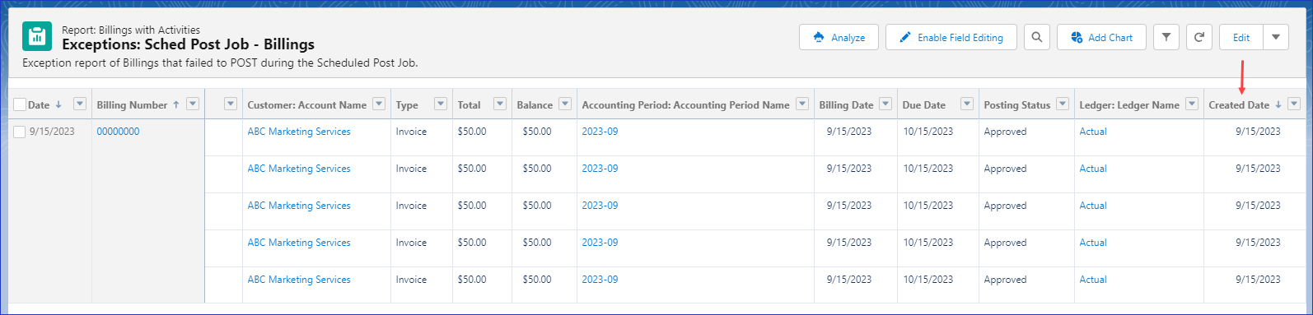Open the Created Date column menu

click(1294, 104)
